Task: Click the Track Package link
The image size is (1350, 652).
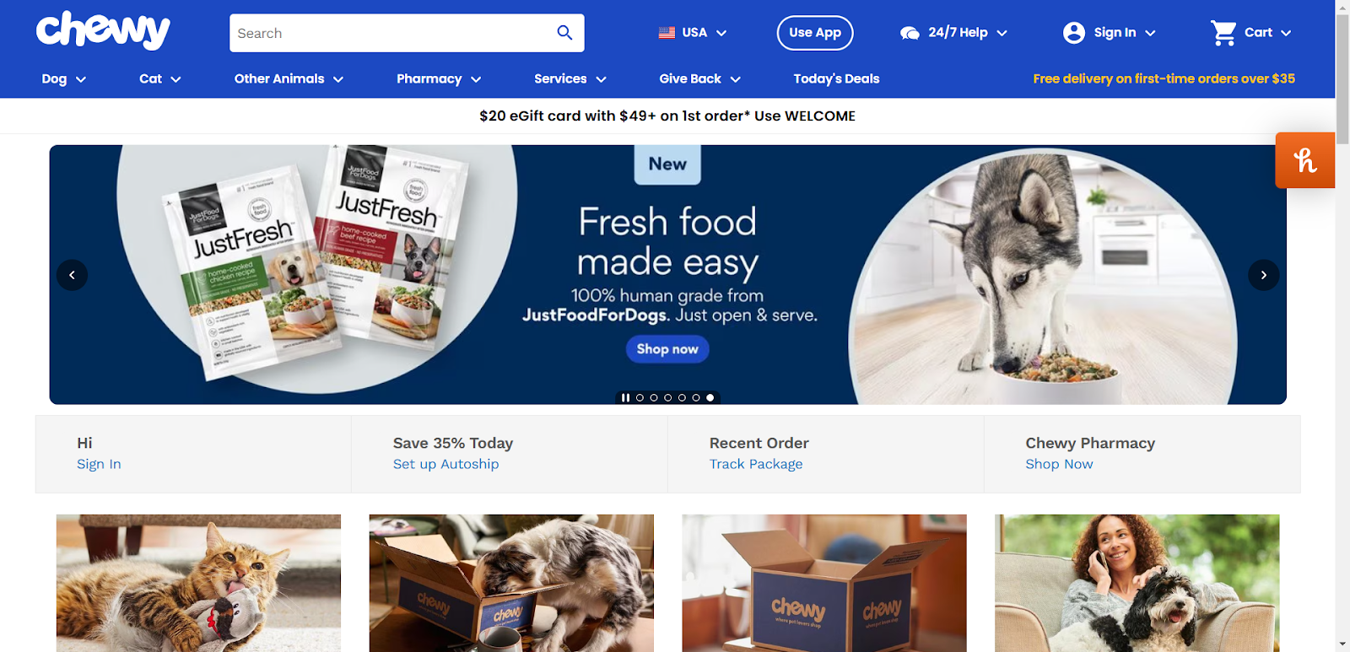Action: (x=756, y=464)
